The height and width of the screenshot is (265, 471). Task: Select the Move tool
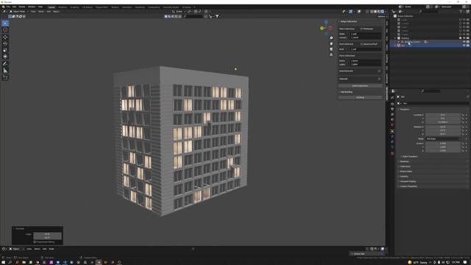[x=5, y=37]
